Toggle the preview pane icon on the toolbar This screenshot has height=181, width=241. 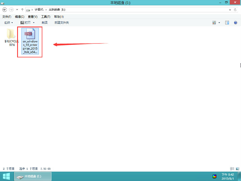click(227, 23)
